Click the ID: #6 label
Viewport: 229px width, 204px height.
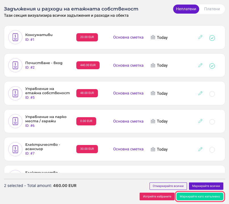[30, 126]
